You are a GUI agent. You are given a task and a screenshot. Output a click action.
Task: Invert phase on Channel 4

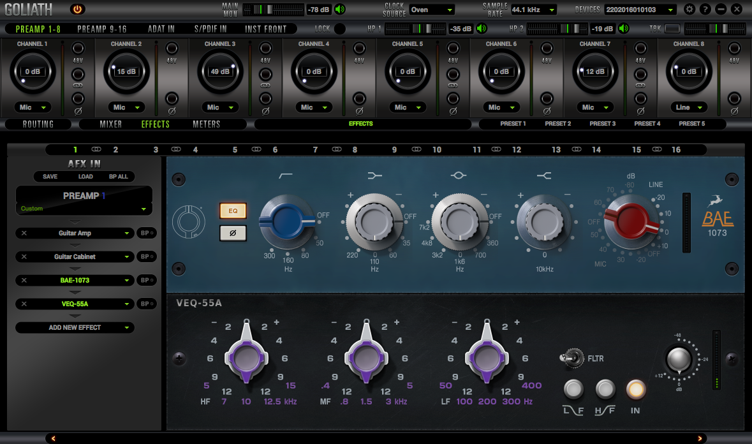359,99
